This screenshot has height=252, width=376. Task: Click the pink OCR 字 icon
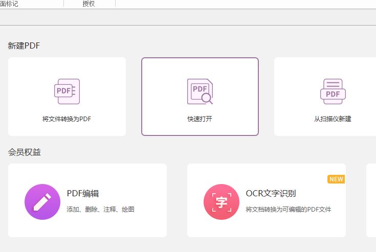(222, 202)
